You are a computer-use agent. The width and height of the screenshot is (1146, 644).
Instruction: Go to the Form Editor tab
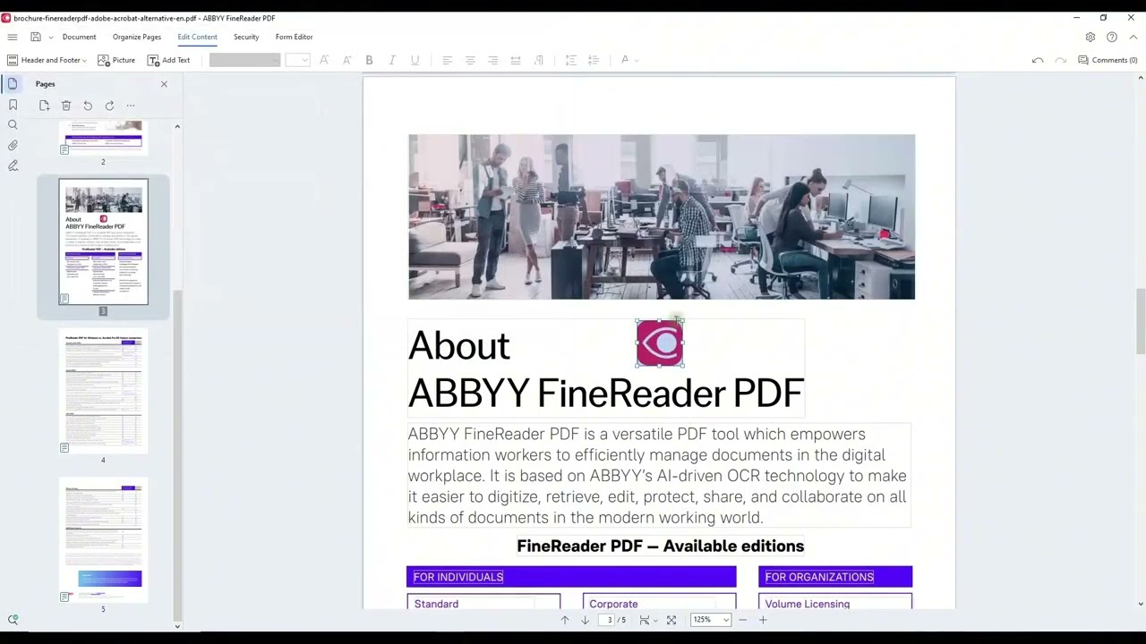pos(294,37)
